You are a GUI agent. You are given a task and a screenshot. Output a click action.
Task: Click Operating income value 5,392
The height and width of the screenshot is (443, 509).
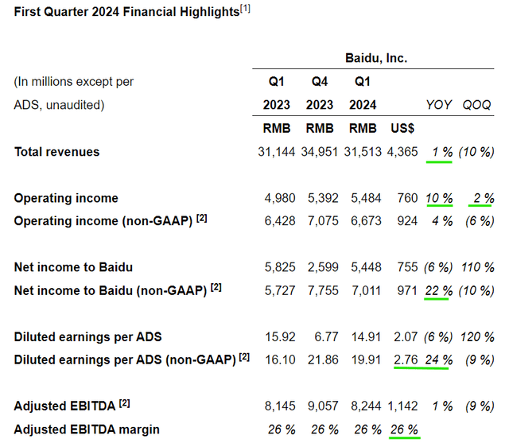pos(323,198)
